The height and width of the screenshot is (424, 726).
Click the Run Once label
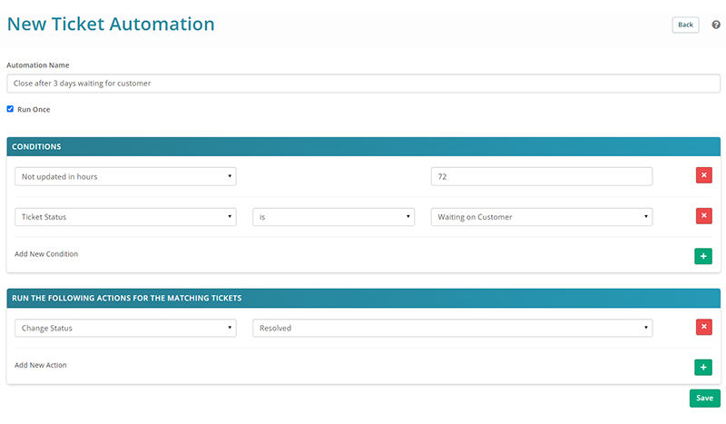[x=34, y=109]
